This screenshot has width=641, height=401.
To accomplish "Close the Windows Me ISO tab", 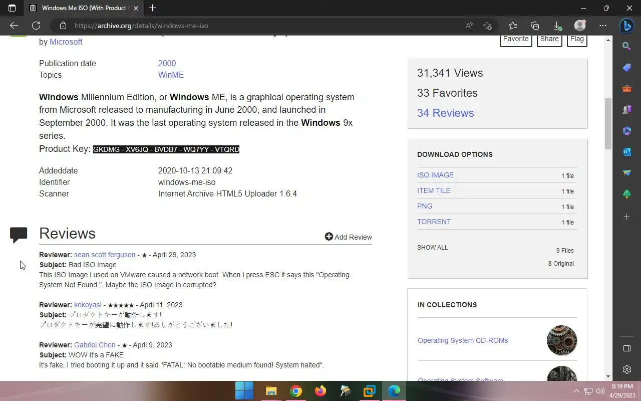I will point(136,8).
